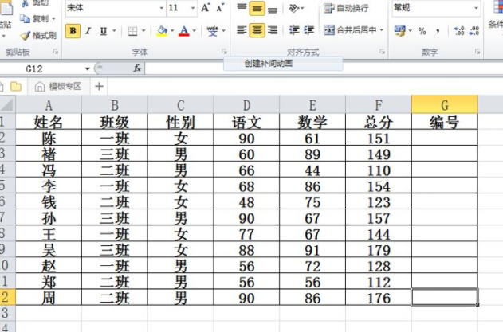503x332 pixels.
Task: Click 格式刷 format painter
Action: coord(38,35)
